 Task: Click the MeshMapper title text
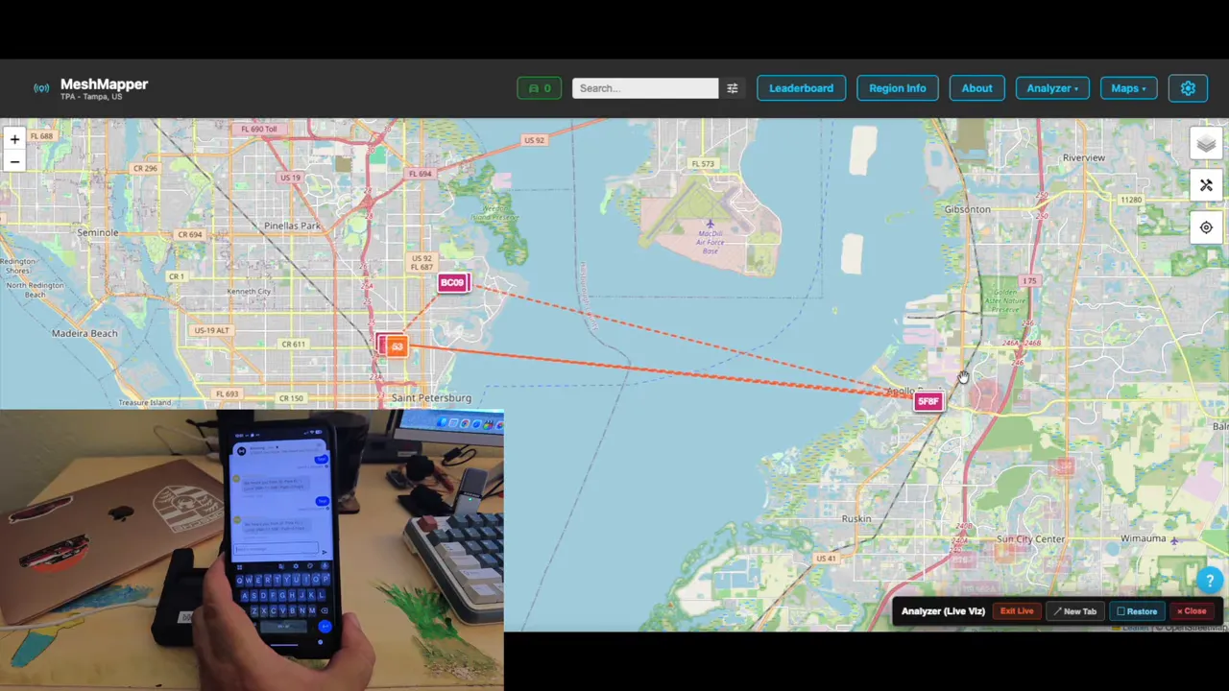pyautogui.click(x=104, y=84)
